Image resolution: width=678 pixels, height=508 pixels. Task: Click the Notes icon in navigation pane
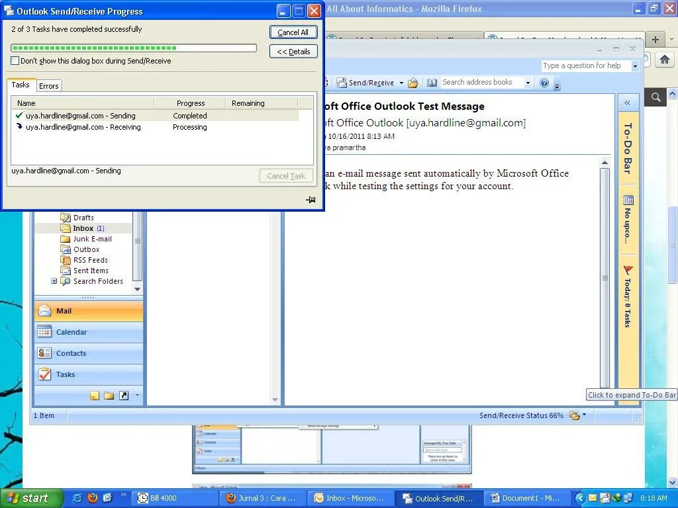click(95, 396)
